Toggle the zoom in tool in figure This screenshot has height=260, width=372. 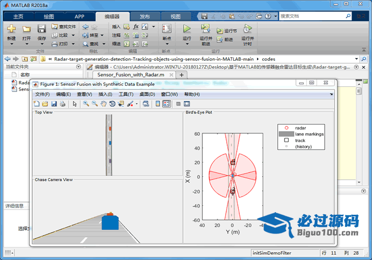[x=86, y=104]
